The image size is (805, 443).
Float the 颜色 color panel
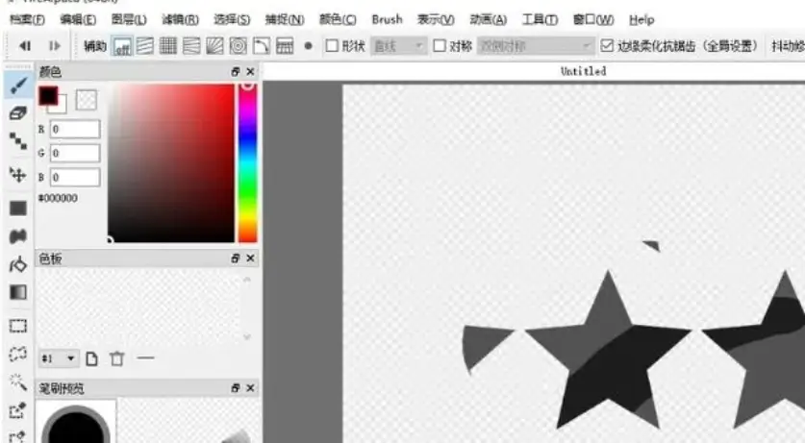point(235,72)
